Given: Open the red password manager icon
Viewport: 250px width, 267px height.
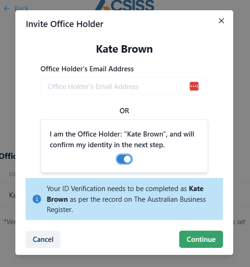Looking at the screenshot, I should [194, 86].
